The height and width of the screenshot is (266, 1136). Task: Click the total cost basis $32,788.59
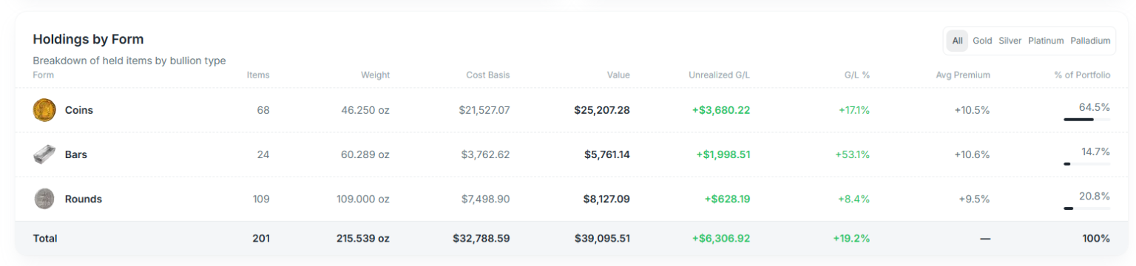481,239
